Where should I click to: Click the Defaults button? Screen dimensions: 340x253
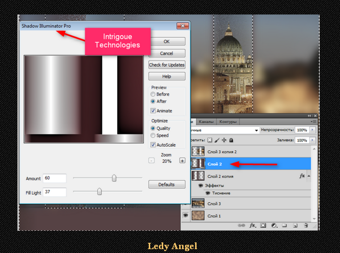click(167, 184)
